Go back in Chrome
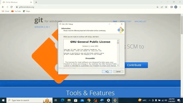 pyautogui.click(x=3, y=7)
